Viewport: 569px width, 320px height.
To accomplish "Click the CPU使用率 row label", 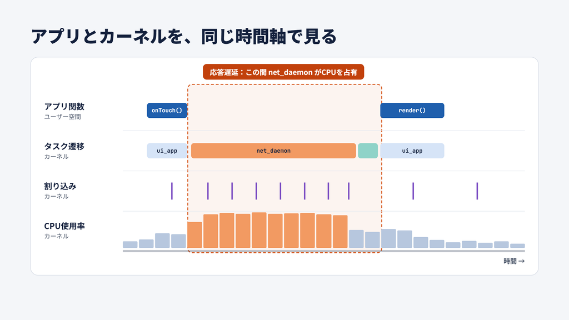I will 64,226.
